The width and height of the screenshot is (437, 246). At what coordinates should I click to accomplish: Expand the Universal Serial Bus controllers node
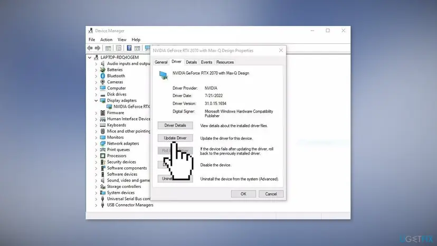pos(96,199)
